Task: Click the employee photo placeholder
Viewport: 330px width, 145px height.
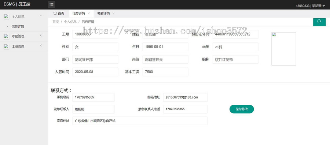Action: coord(284,49)
